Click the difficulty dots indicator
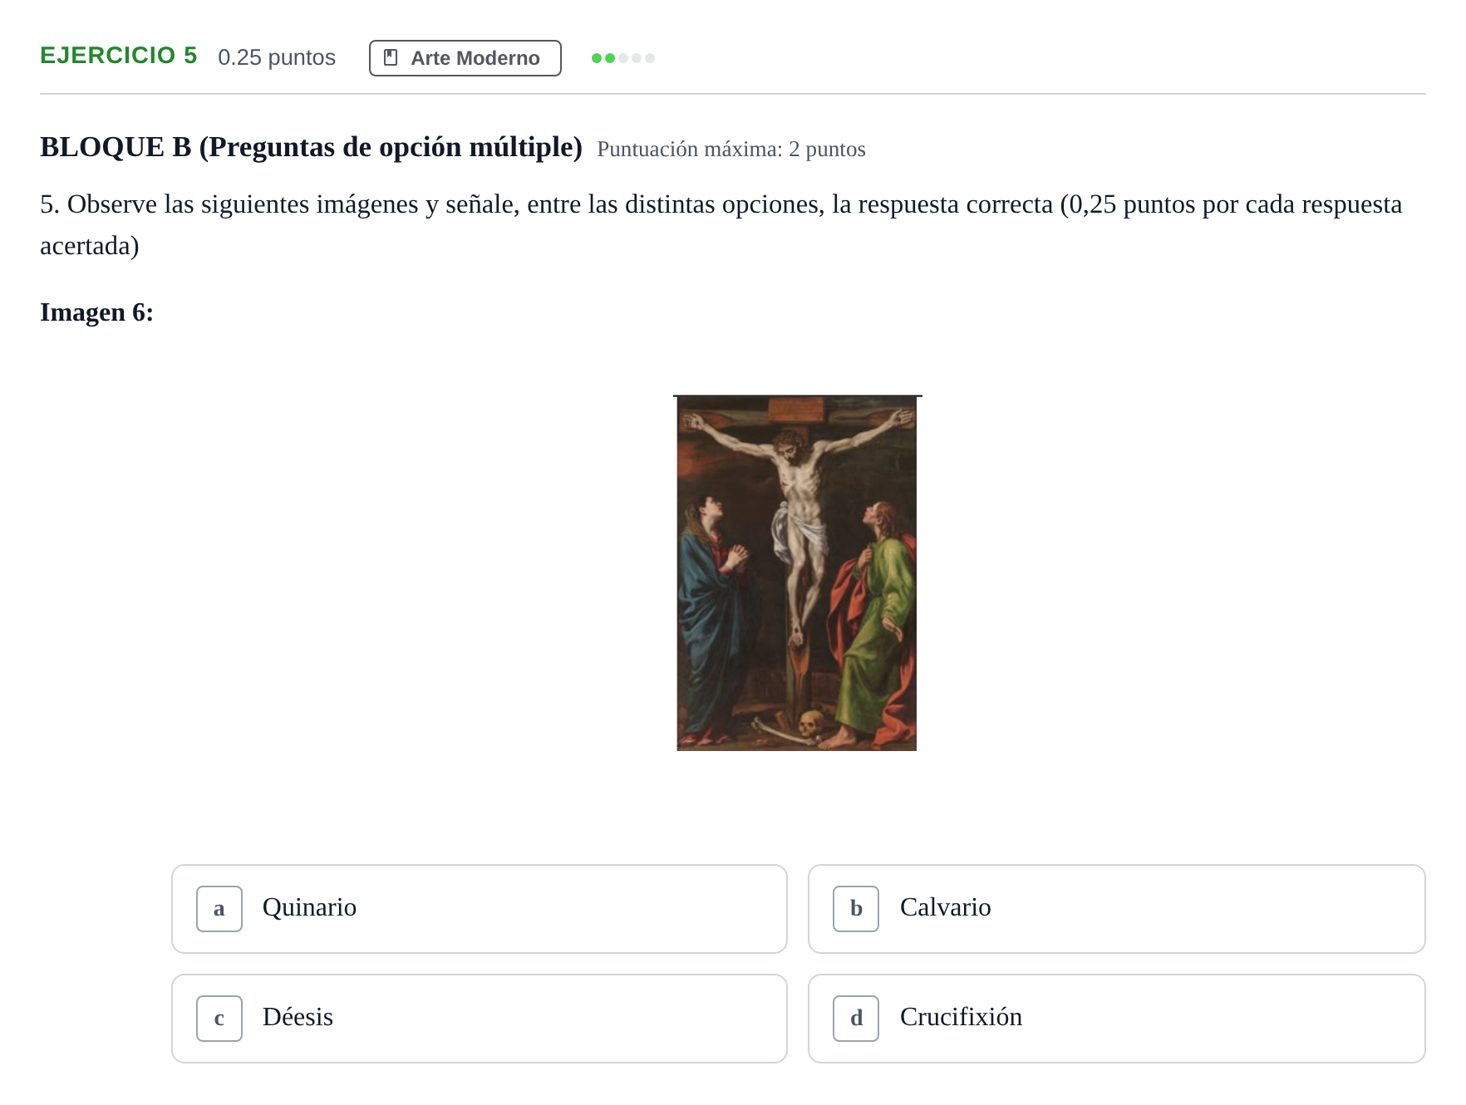 coord(623,58)
